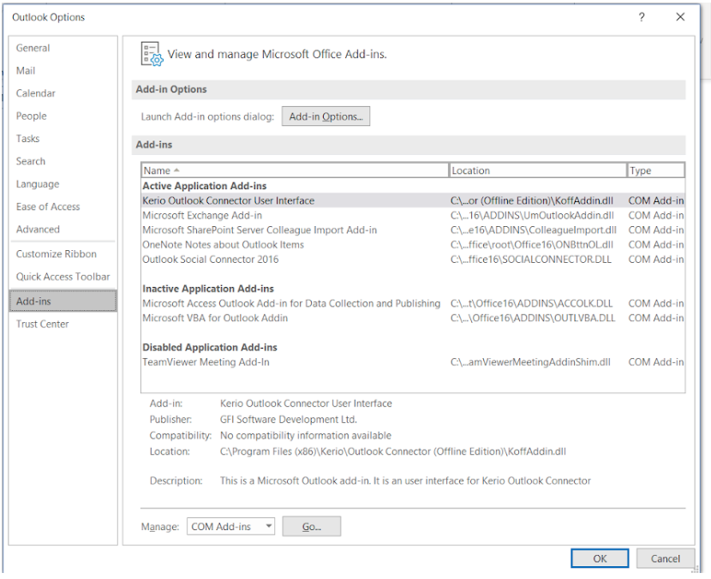Close the Outlook Options dialog
This screenshot has height=579, width=711.
tap(680, 17)
